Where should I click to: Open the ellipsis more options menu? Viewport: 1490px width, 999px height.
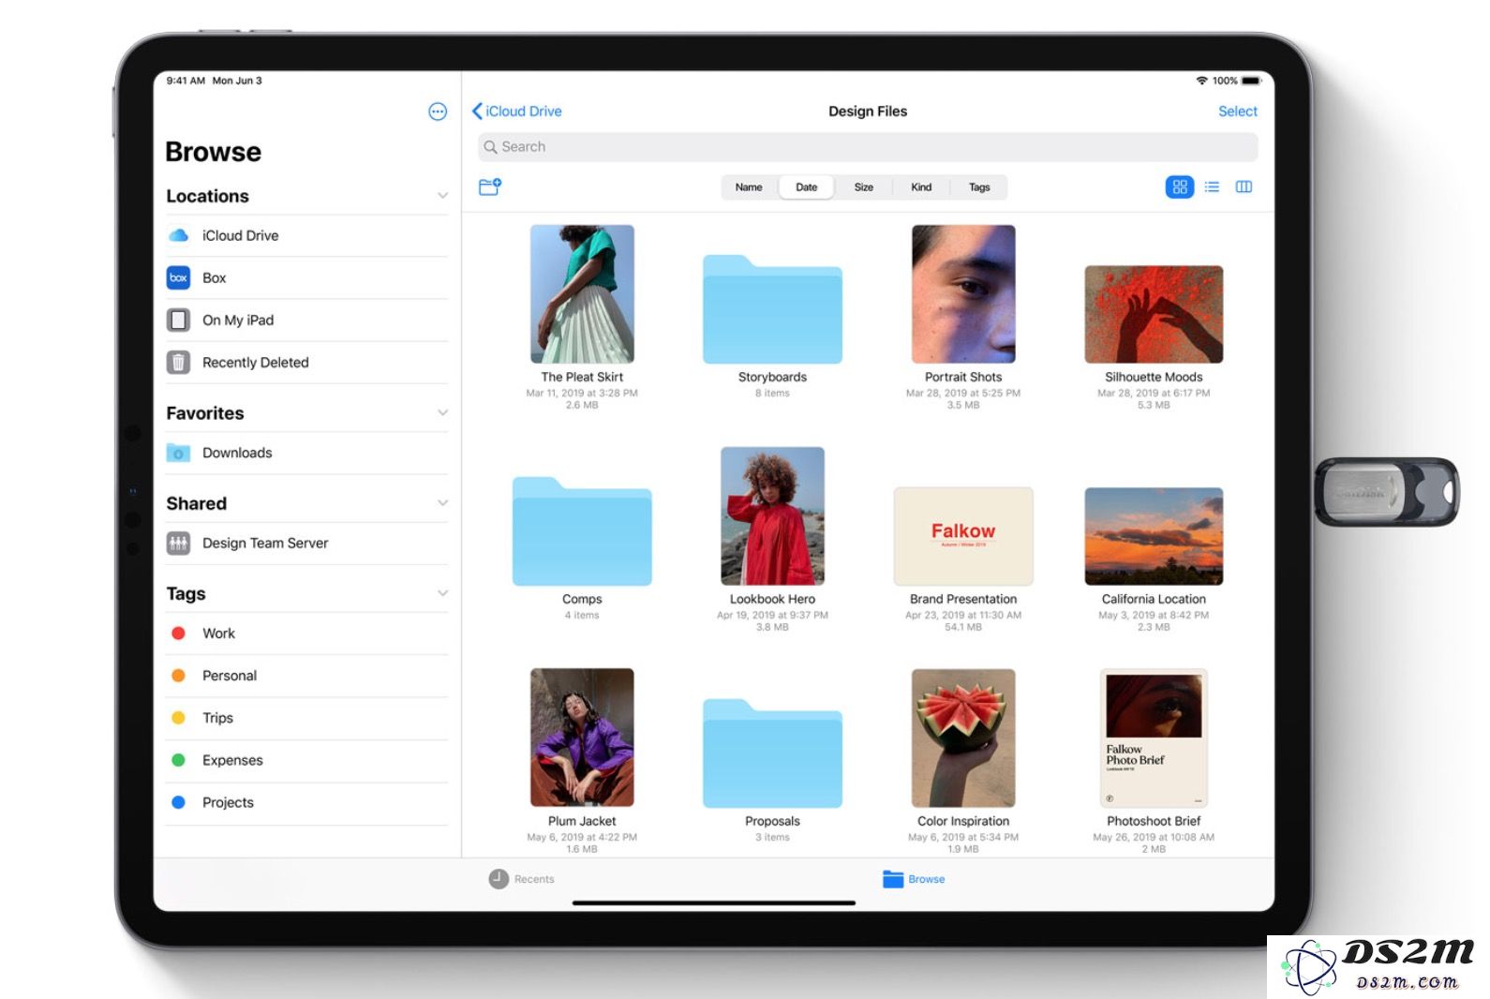438,112
